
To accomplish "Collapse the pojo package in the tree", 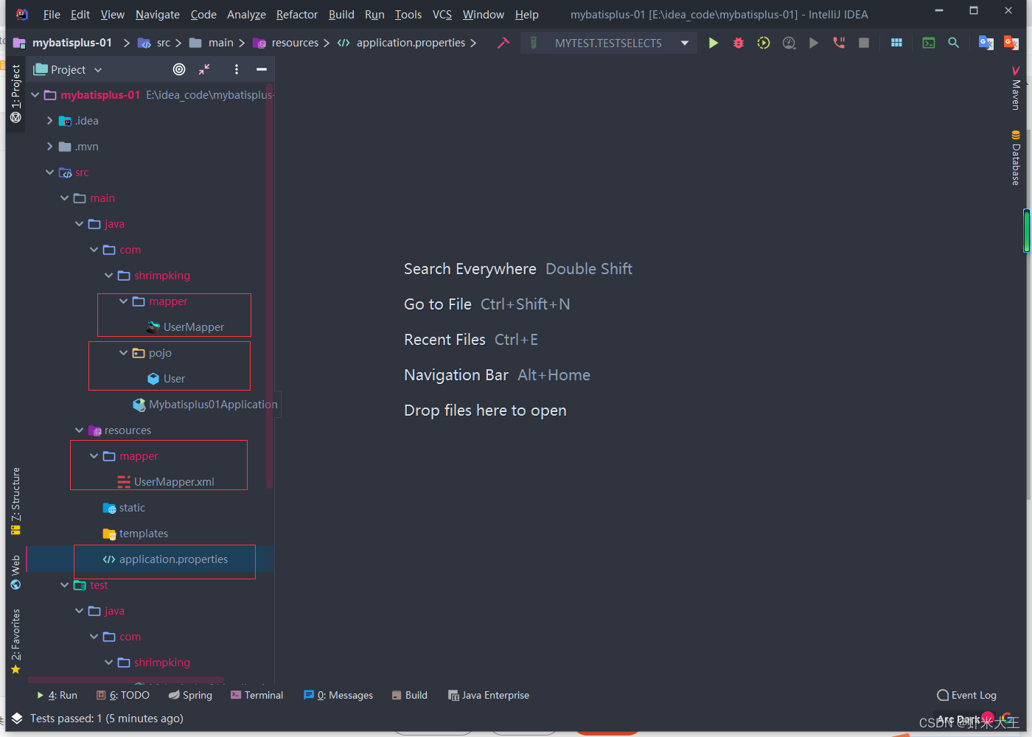I will (122, 352).
